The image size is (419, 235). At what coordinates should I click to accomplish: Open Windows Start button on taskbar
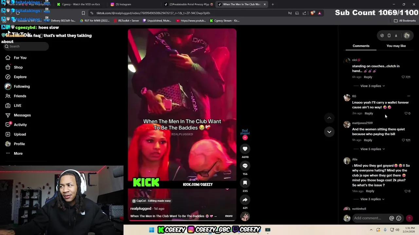[152, 230]
